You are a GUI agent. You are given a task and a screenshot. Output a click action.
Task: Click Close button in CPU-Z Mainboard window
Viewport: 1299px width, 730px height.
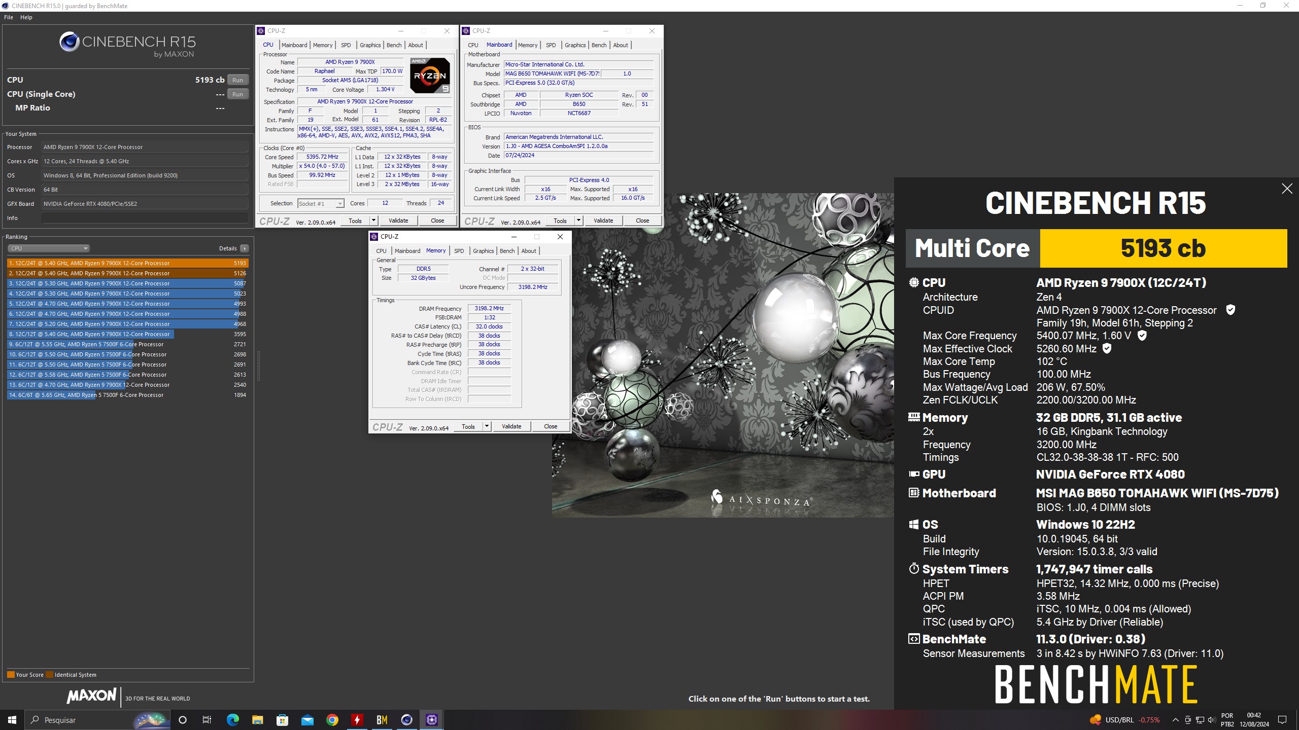pos(642,221)
